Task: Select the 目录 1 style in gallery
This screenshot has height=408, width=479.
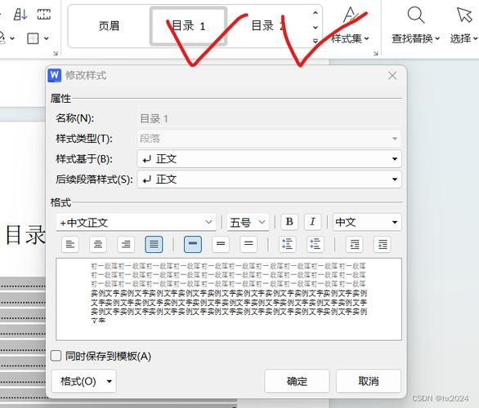Action: 188,26
